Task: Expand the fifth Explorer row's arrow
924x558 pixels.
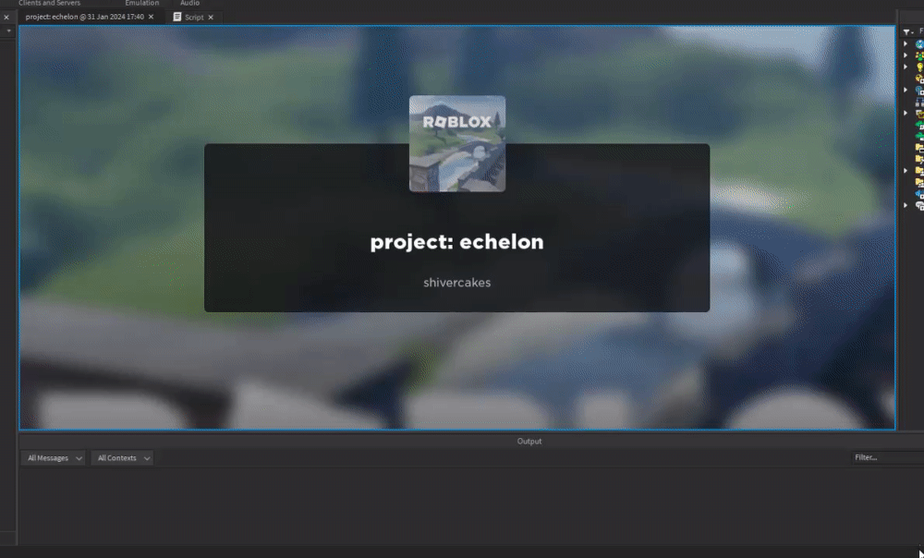Action: (x=906, y=90)
